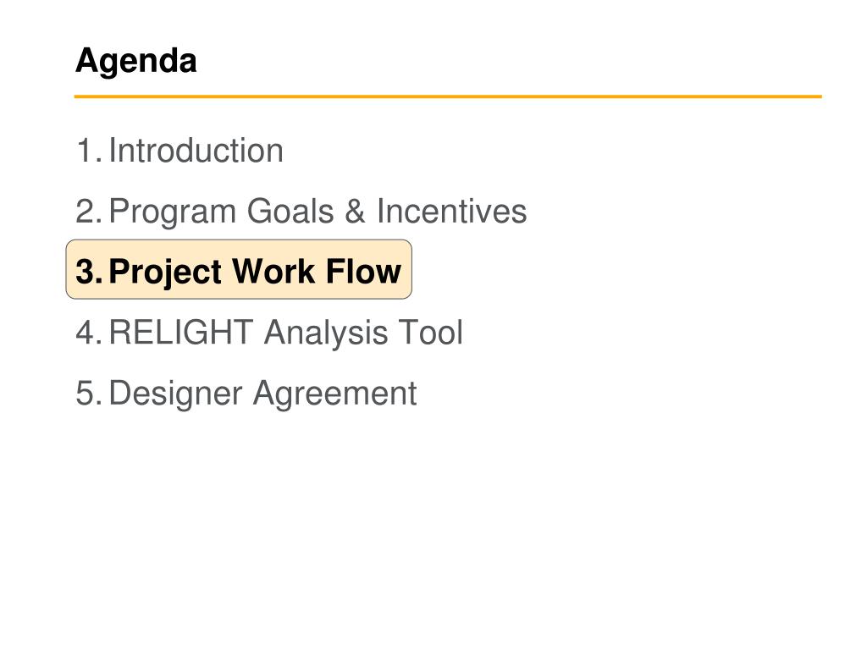Click the orange divider line under the title
This screenshot has height=650, width=867.
point(448,96)
